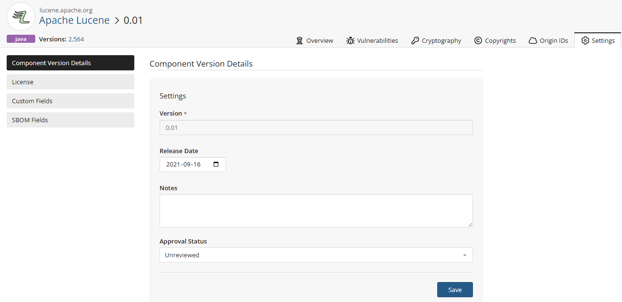Image resolution: width=622 pixels, height=302 pixels.
Task: Click the java language badge
Action: 21,39
